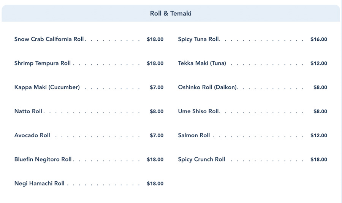Screen dimensions: 342x203
Task: Click the Natto Roll entry
Action: [x=28, y=111]
